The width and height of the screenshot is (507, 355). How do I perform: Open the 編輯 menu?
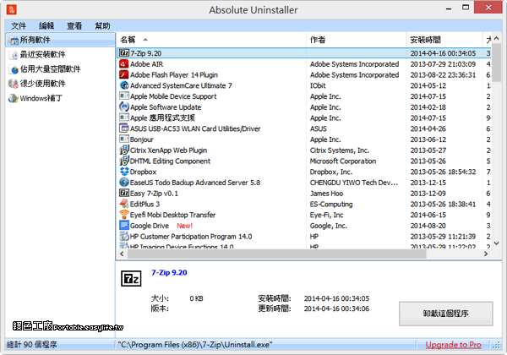(x=46, y=26)
